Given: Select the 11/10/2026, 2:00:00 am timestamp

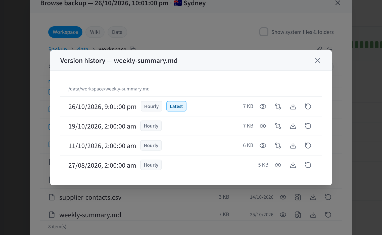Looking at the screenshot, I should pyautogui.click(x=102, y=146).
